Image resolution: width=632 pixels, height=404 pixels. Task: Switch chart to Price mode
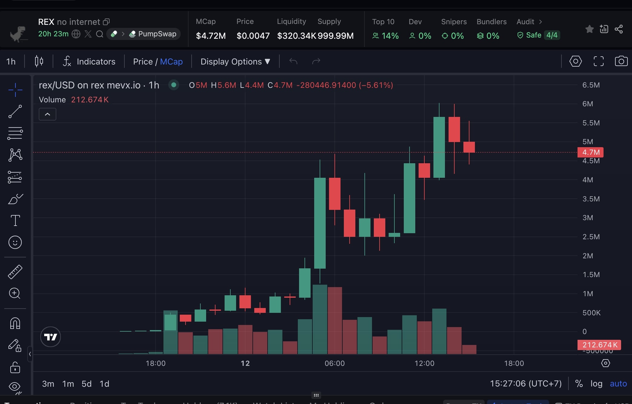coord(143,61)
